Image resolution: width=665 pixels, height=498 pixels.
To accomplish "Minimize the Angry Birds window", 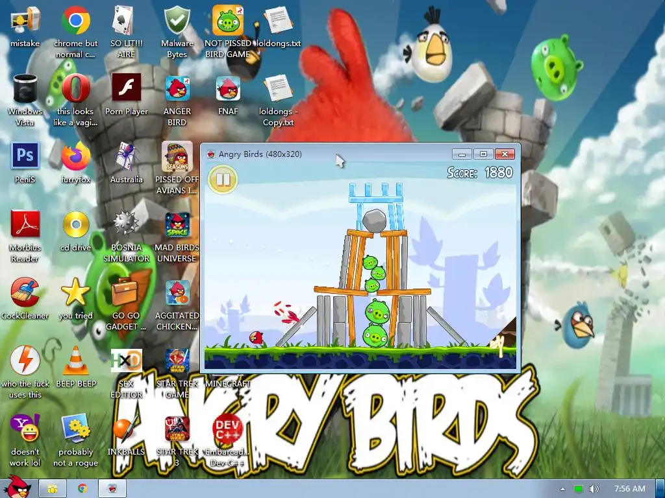I will (462, 154).
